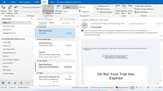
Task: Open the Change View menu
Action: [3, 10]
